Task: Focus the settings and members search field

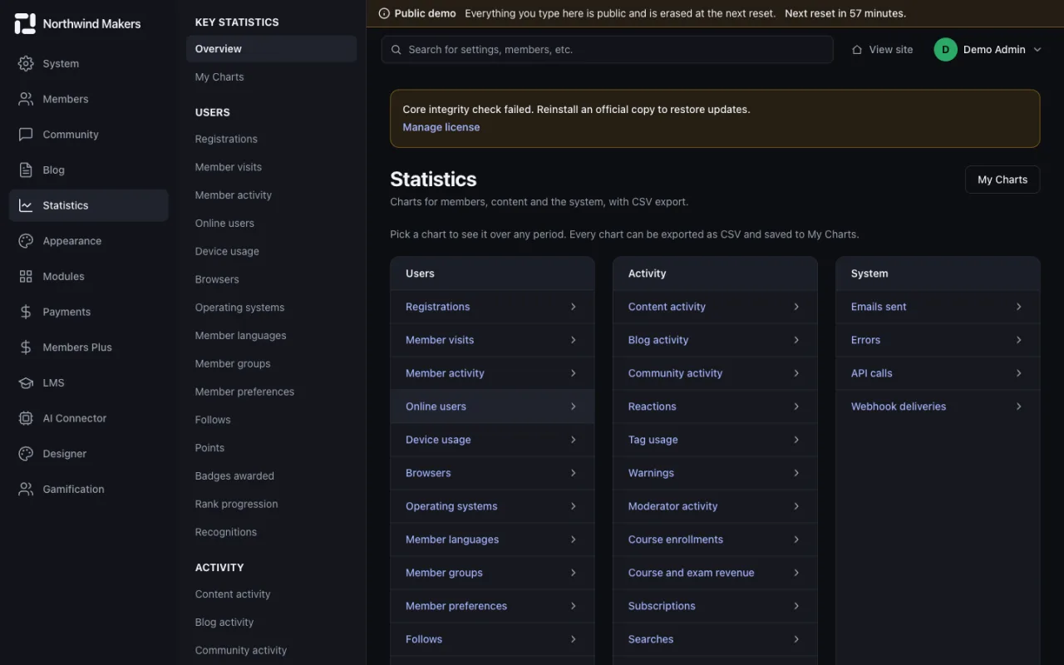Action: 607,50
